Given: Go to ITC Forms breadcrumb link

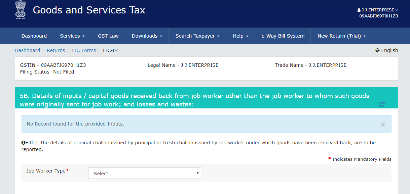Looking at the screenshot, I should click(x=84, y=50).
